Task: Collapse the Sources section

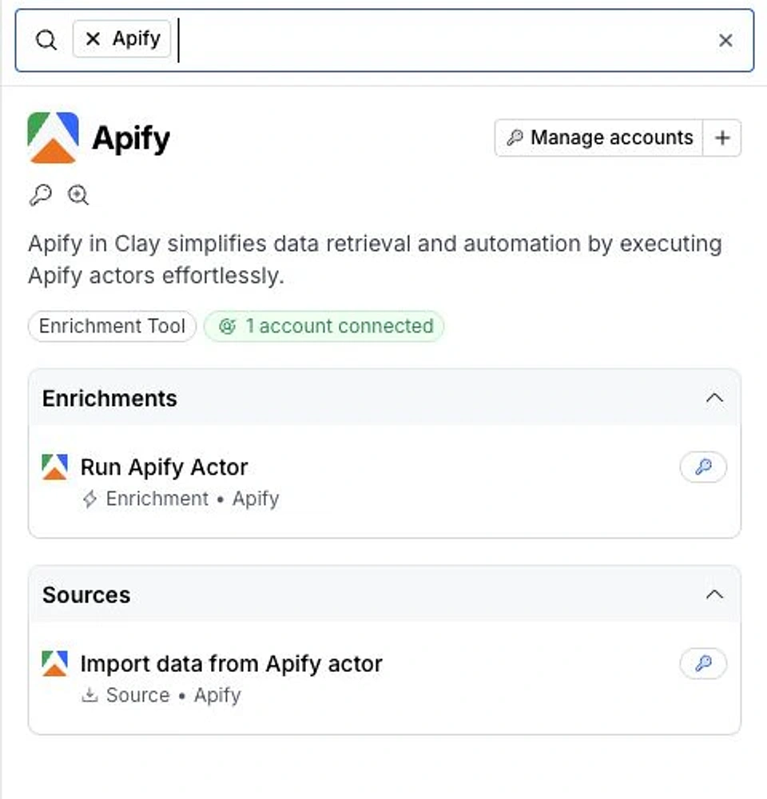Action: coord(714,594)
